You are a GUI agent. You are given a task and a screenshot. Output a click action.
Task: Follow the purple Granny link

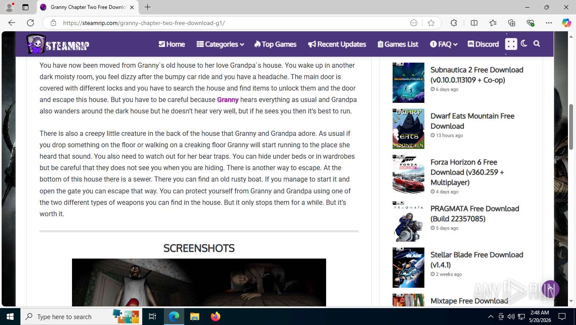pos(228,100)
